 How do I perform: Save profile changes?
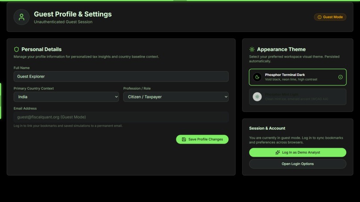coord(202,139)
